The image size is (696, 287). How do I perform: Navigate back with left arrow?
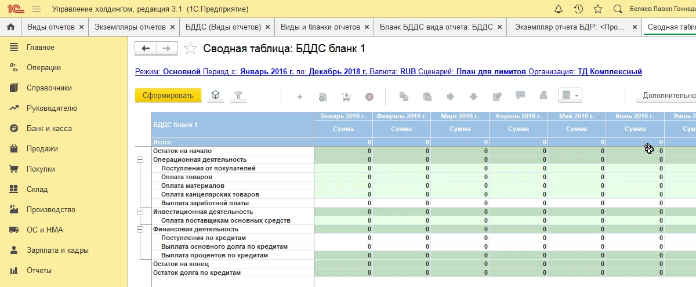[x=146, y=49]
